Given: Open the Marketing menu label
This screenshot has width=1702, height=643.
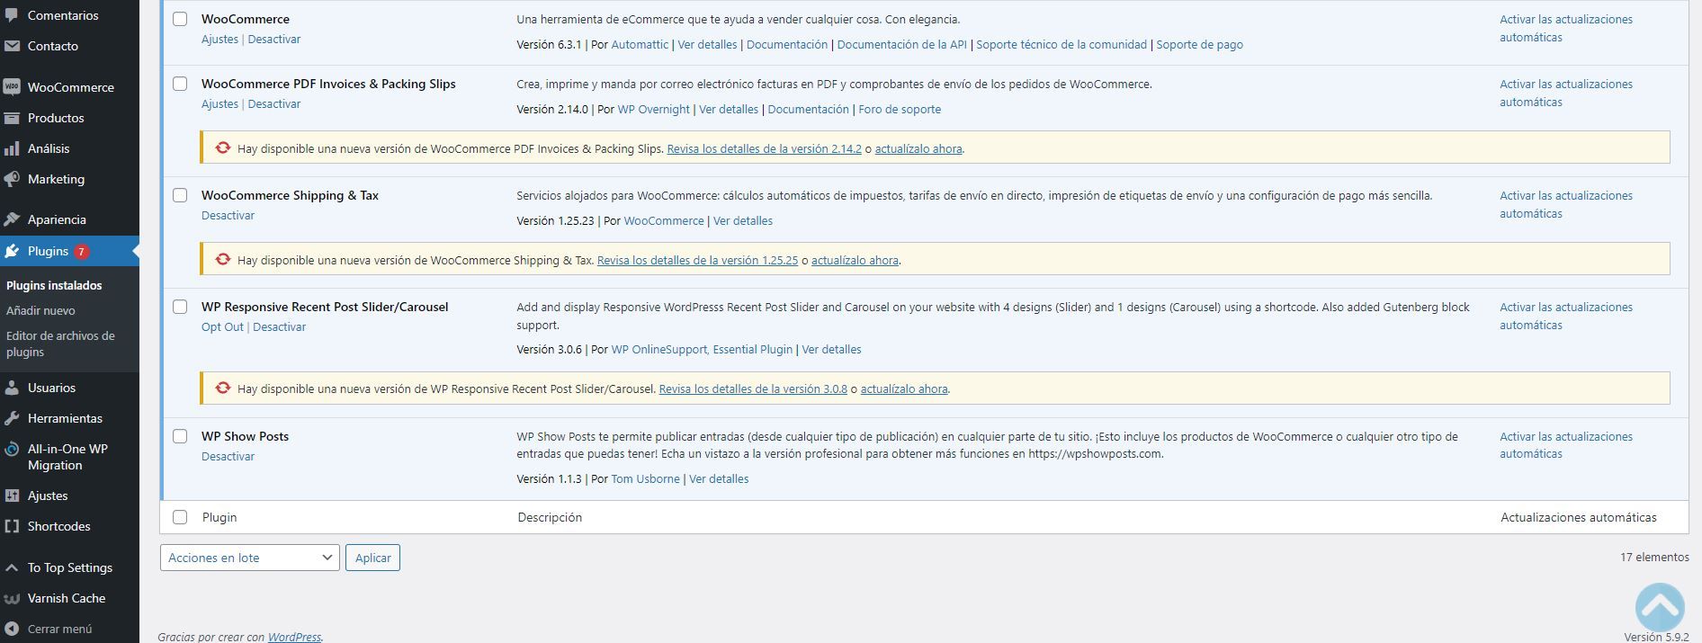Looking at the screenshot, I should [56, 179].
